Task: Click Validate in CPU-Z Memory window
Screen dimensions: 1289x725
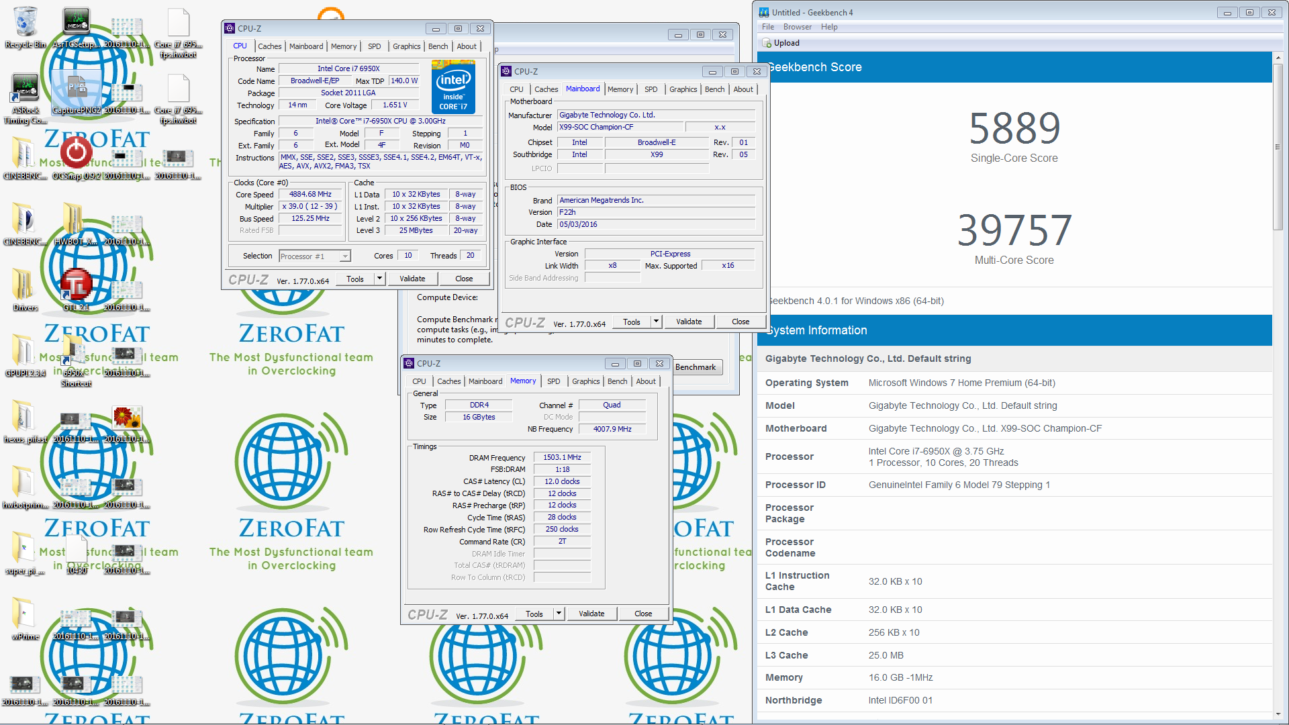Action: coord(591,614)
